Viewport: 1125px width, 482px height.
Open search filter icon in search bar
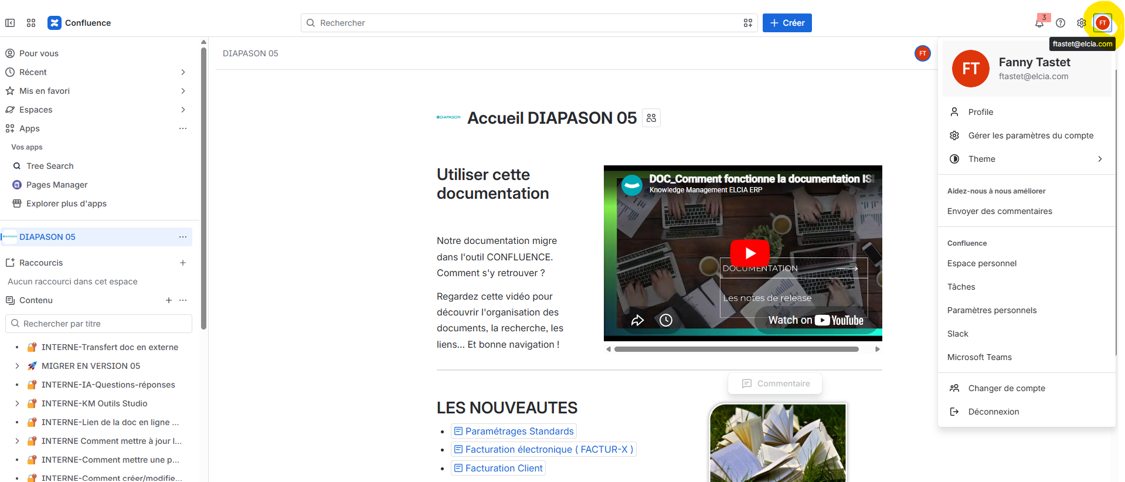click(x=748, y=23)
